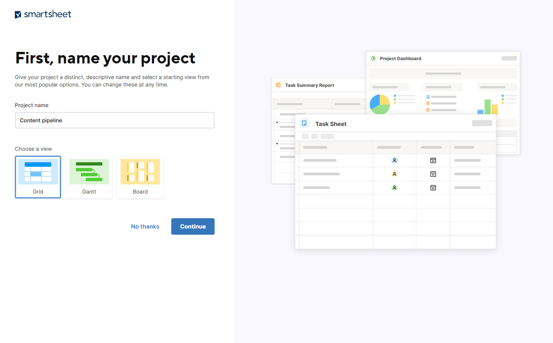Click the Choose a view label
This screenshot has height=343, width=553.
tap(33, 149)
